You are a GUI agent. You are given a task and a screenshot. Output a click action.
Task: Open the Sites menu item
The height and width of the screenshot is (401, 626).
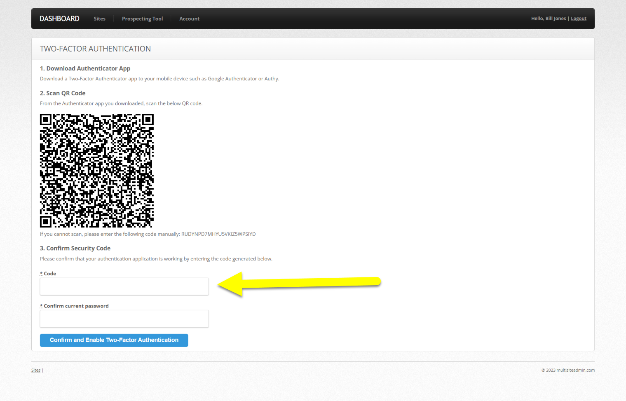coord(99,19)
